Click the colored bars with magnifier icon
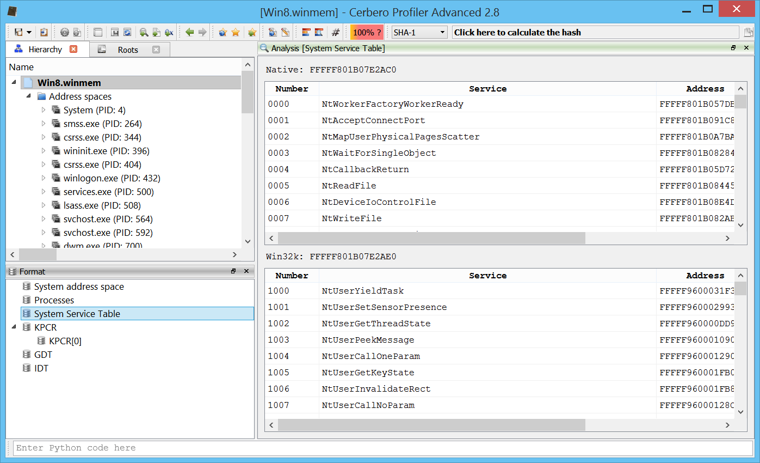The height and width of the screenshot is (463, 760). (319, 32)
